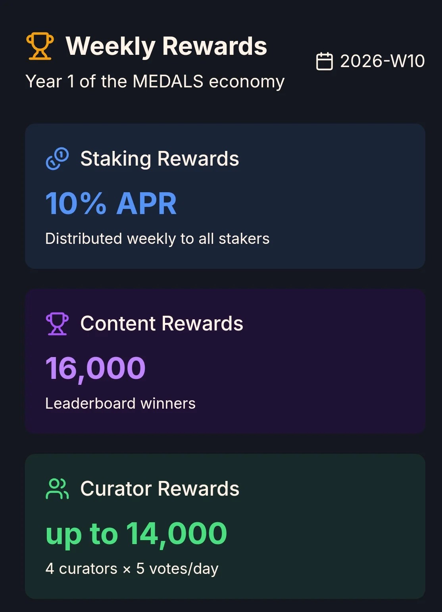Viewport: 442px width, 612px height.
Task: Click the orange trophy icon beside Weekly Rewards
Action: point(40,46)
